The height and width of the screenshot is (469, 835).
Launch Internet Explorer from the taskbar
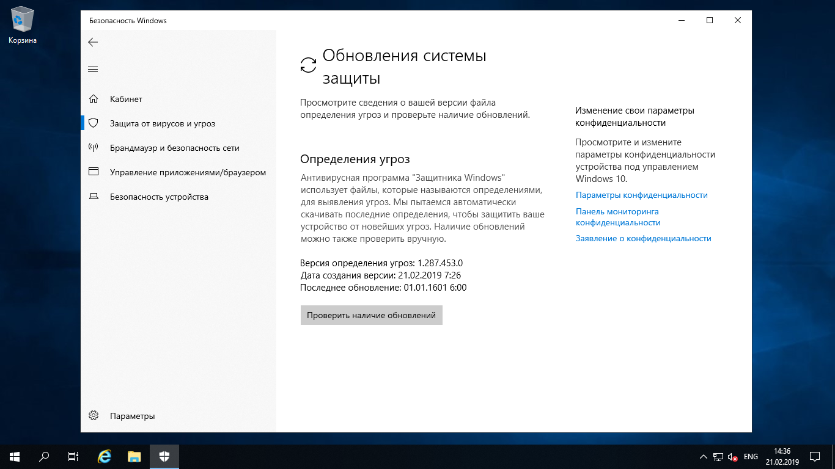[x=105, y=456]
